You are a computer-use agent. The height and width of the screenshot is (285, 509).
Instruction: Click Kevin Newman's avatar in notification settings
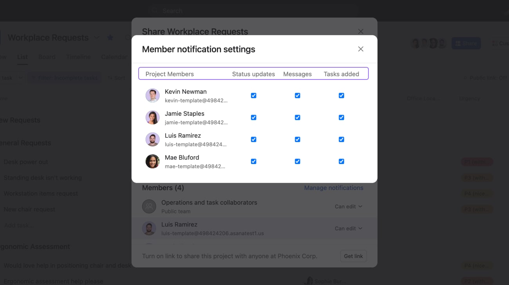click(153, 96)
